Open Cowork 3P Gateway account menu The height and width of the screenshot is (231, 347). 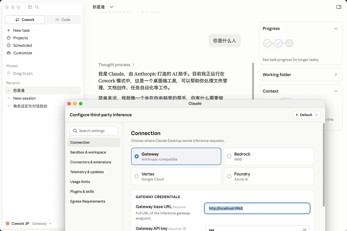pyautogui.click(x=28, y=223)
